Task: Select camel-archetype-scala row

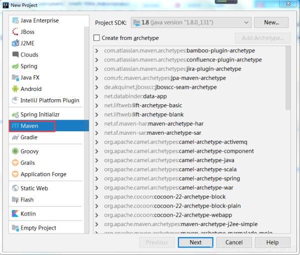Action: click(189, 170)
